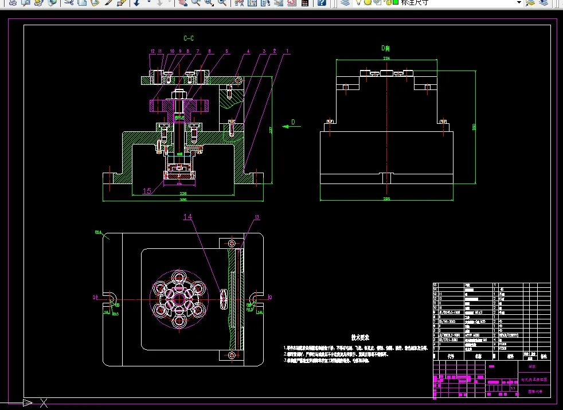Screen dimensions: 563x410
Task: Click the C-C section view label
Action: (x=189, y=38)
